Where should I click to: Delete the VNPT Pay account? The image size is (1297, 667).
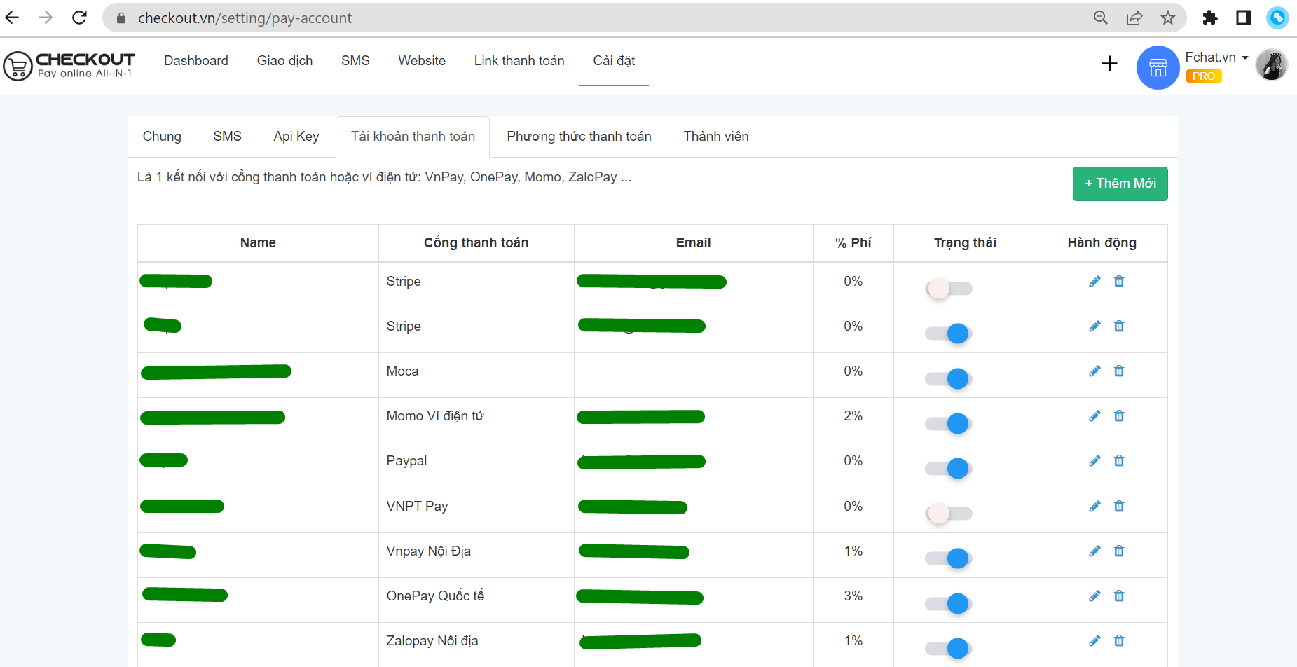[1119, 507]
